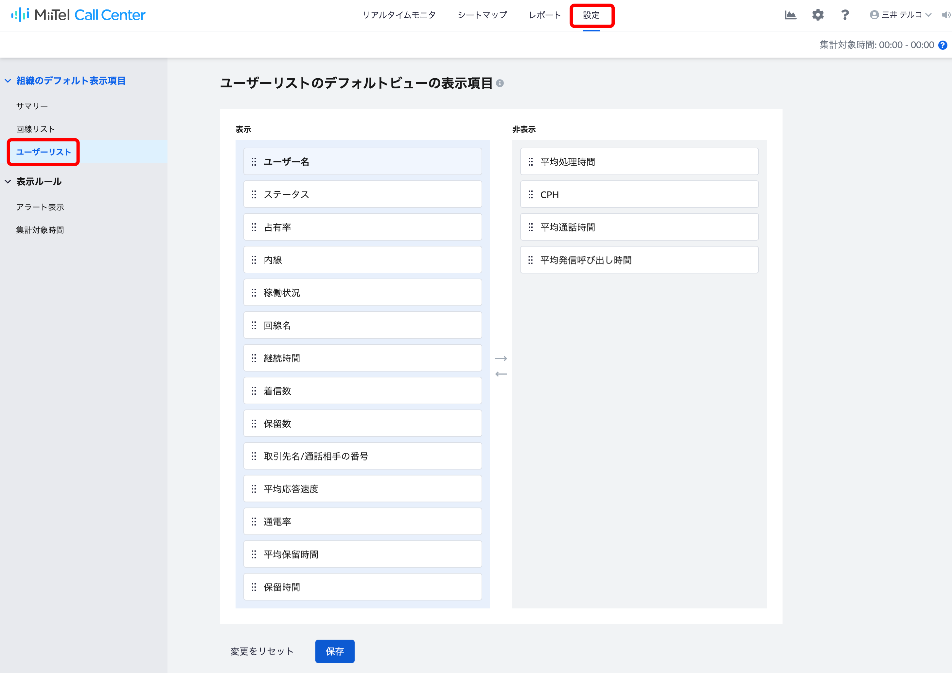The image size is (952, 673).
Task: Grab the drag handle of 着信数
Action: click(254, 391)
